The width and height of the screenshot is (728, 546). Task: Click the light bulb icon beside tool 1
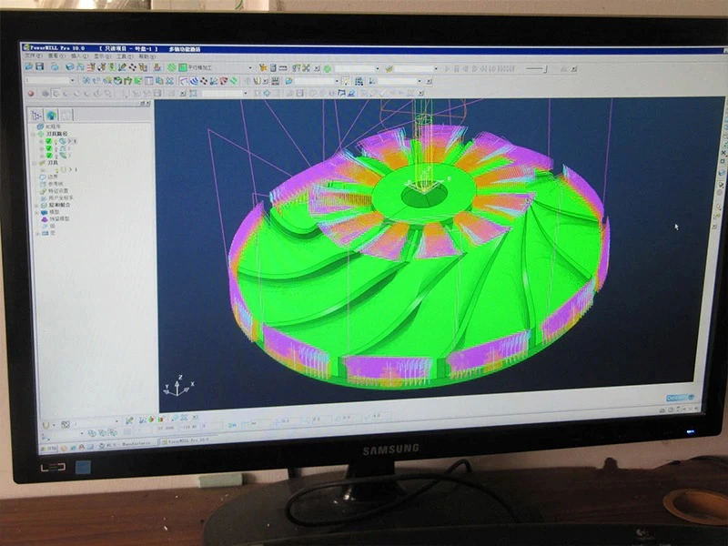59,169
